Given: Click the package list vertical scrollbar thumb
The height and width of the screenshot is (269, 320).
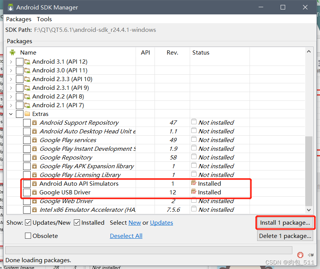Looking at the screenshot, I should pos(309,171).
